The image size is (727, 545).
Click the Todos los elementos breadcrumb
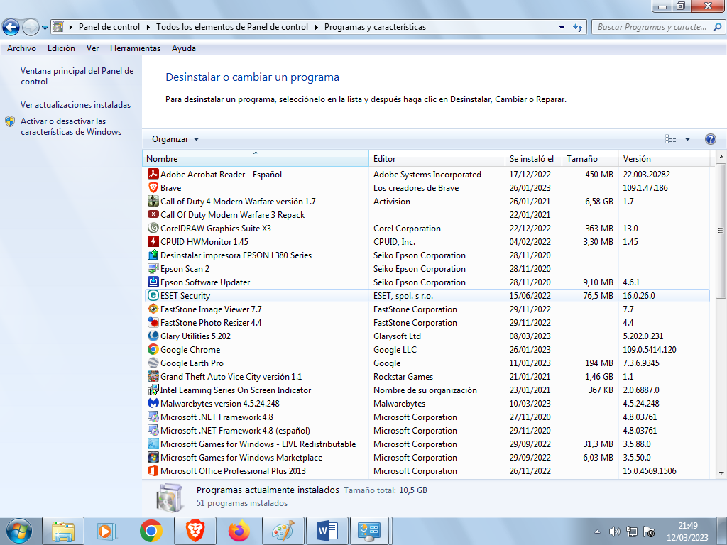[x=232, y=27]
